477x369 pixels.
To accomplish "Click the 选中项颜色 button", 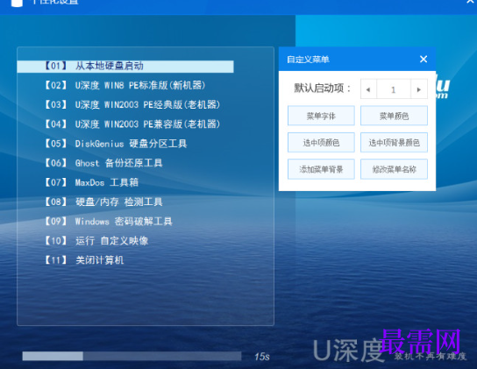I will point(321,142).
